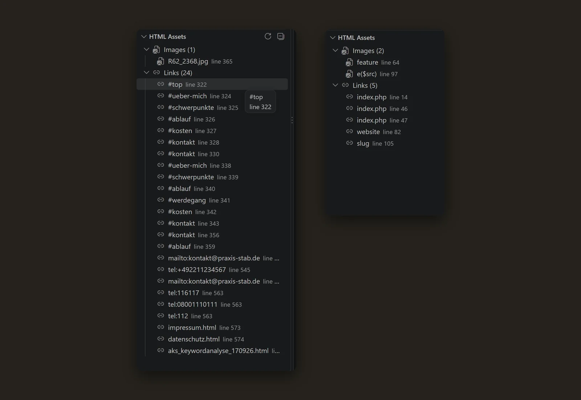Select #schwerpunkte line 325 entry
The width and height of the screenshot is (581, 400).
(x=212, y=108)
